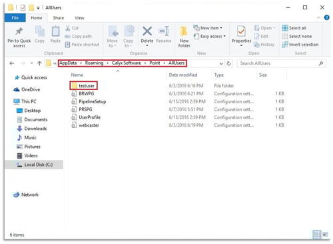Click the Cut scissors icon
This screenshot has height=244, width=333.
[x=68, y=28]
